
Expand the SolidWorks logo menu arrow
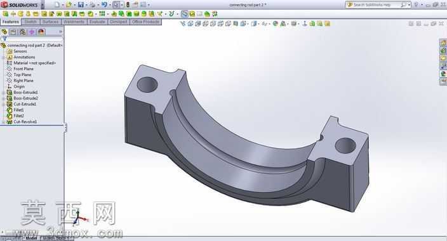pos(43,5)
